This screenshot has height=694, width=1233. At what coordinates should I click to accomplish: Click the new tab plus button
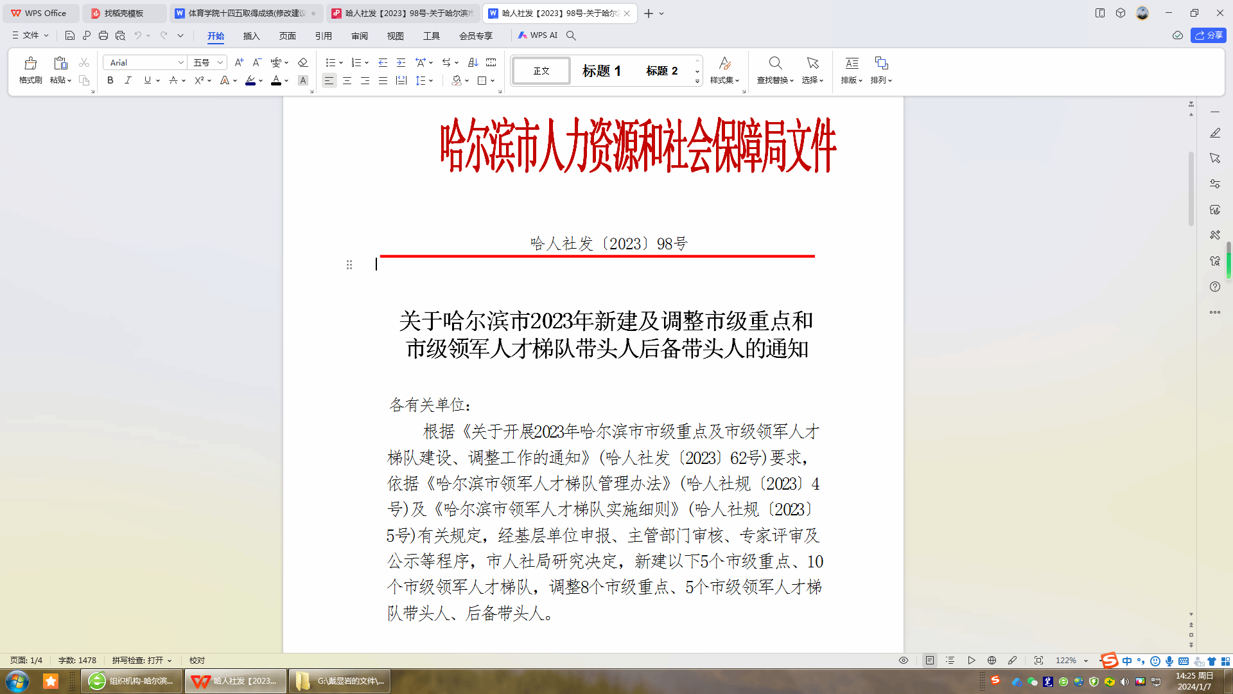649,13
